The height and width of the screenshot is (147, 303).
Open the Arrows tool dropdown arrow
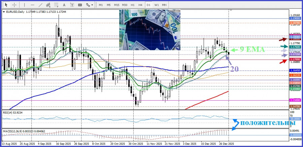[x=92, y=5]
